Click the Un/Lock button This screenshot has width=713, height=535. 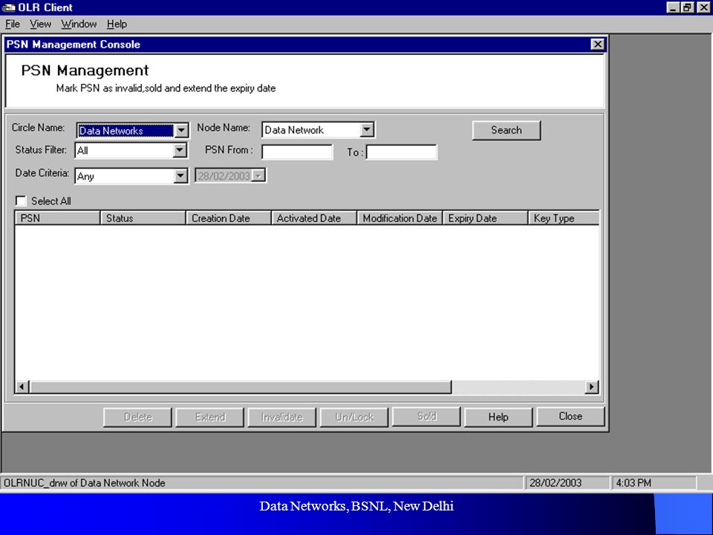pos(354,417)
